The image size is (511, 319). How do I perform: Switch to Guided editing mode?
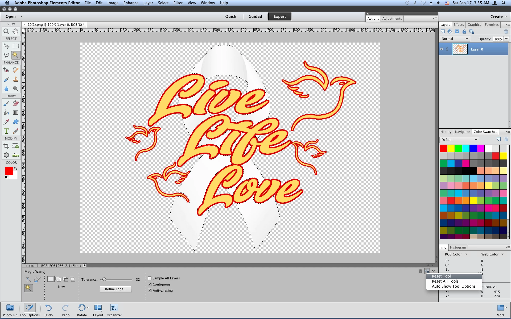255,16
